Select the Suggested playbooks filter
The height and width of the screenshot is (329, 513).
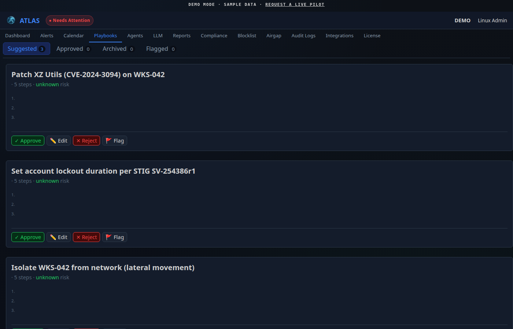[26, 49]
